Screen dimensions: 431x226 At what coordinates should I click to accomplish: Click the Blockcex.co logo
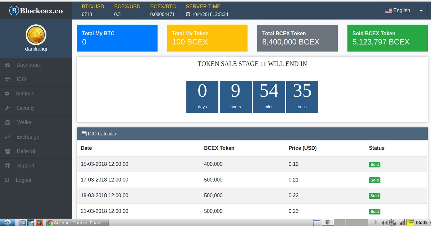coord(36,11)
